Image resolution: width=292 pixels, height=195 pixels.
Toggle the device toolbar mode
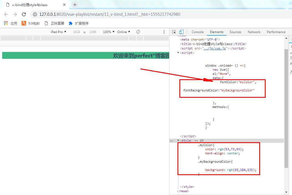tap(181, 32)
